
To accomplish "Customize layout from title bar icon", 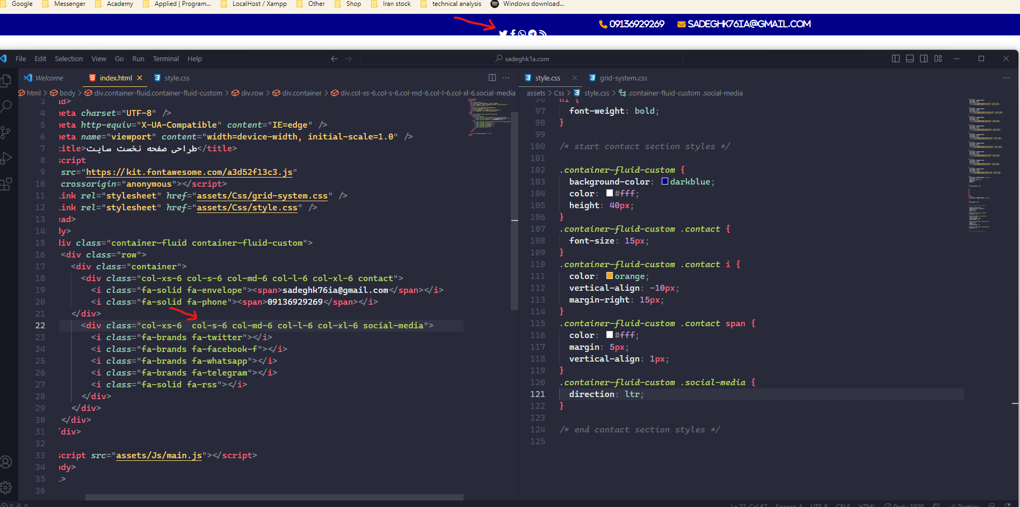I will click(938, 58).
